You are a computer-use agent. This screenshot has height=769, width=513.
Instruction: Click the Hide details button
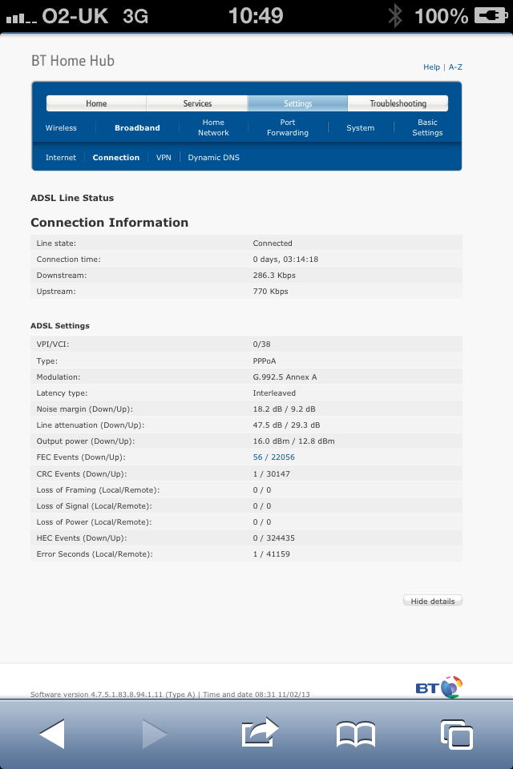tap(433, 601)
